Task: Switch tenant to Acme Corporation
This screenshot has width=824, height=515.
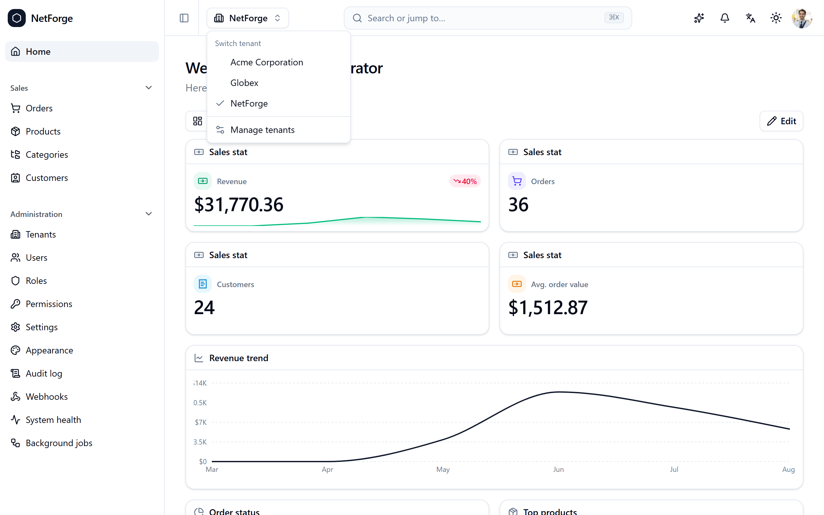Action: [x=278, y=62]
